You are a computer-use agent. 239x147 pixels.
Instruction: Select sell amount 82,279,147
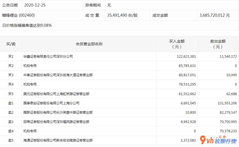point(228,112)
